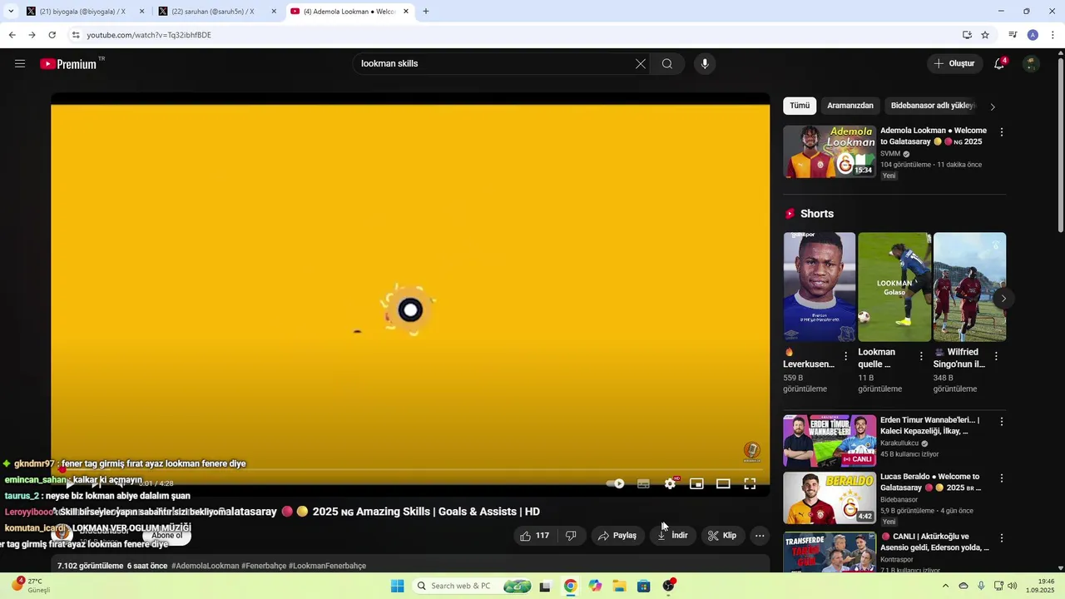The height and width of the screenshot is (599, 1065).
Task: Open the Ademola Lookman Welcome video thumbnail
Action: click(830, 151)
